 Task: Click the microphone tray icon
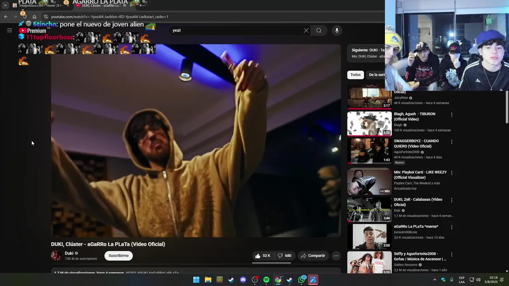[x=452, y=280]
